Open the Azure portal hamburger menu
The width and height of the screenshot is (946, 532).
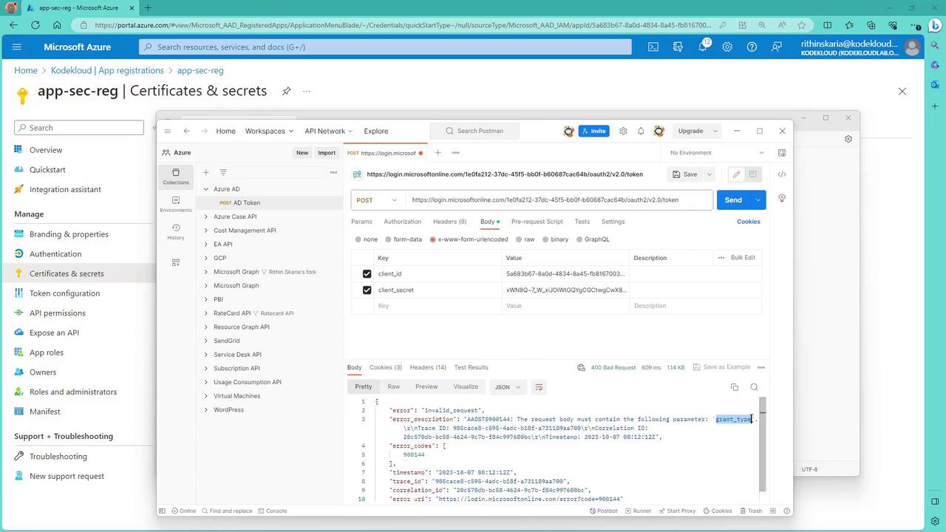[x=17, y=47]
